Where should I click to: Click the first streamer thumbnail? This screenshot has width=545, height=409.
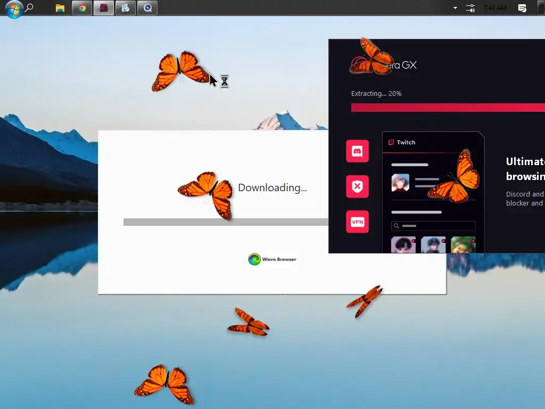click(x=403, y=245)
